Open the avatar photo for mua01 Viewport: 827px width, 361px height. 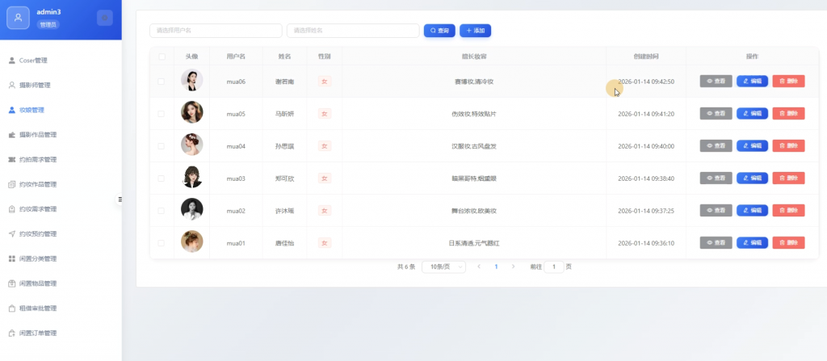[x=192, y=241]
